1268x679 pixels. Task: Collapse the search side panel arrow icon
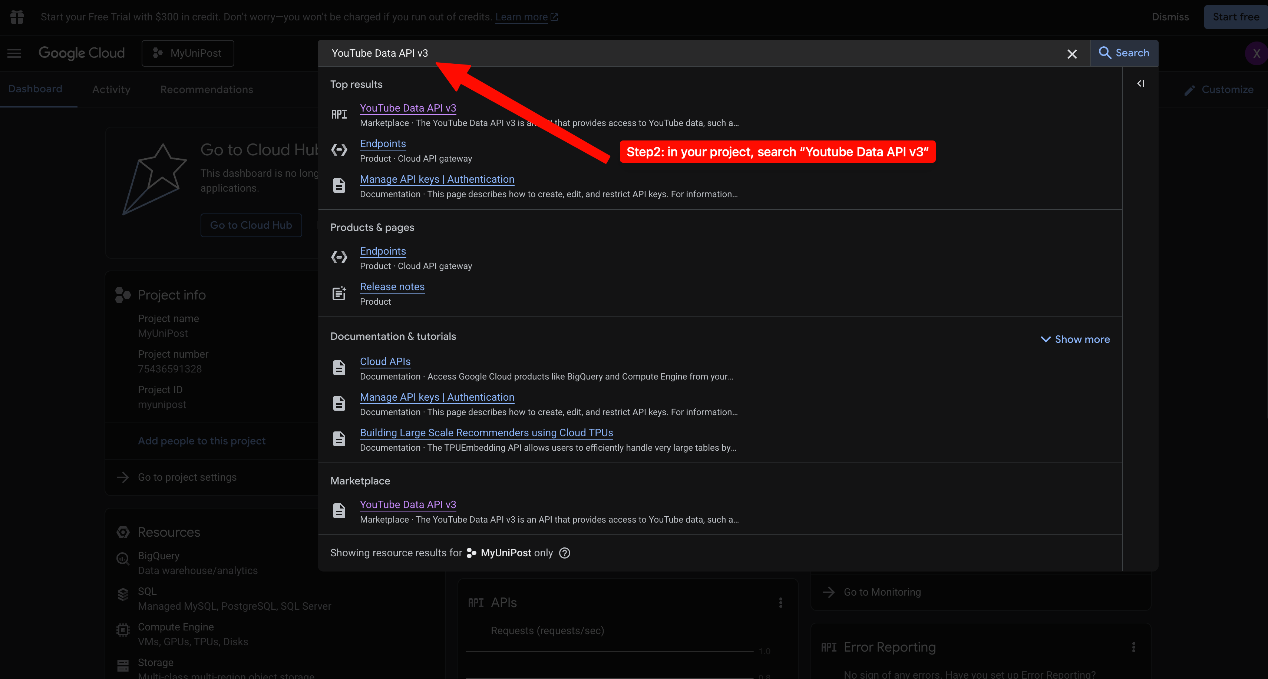coord(1140,84)
